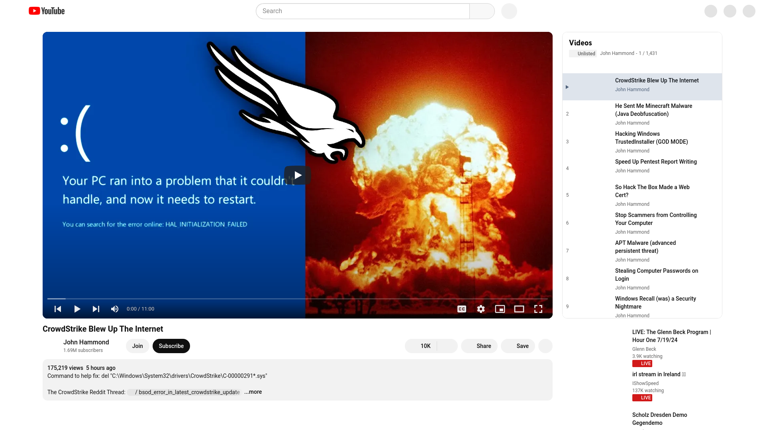Viewport: 765px width, 430px height.
Task: Subscribe to John Hammond
Action: (171, 346)
